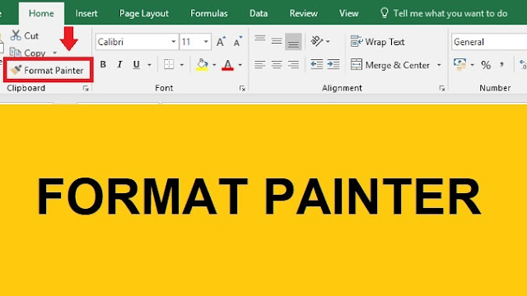Go to the Review tab

pos(304,13)
